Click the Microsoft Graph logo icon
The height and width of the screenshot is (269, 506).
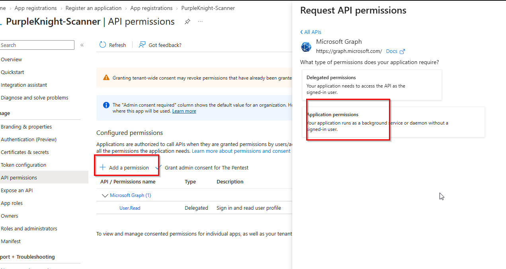306,47
